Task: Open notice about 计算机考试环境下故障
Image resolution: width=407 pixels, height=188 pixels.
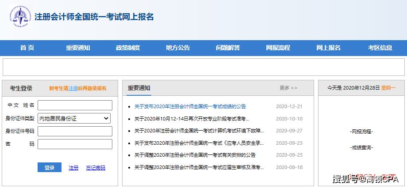Action: [199, 131]
